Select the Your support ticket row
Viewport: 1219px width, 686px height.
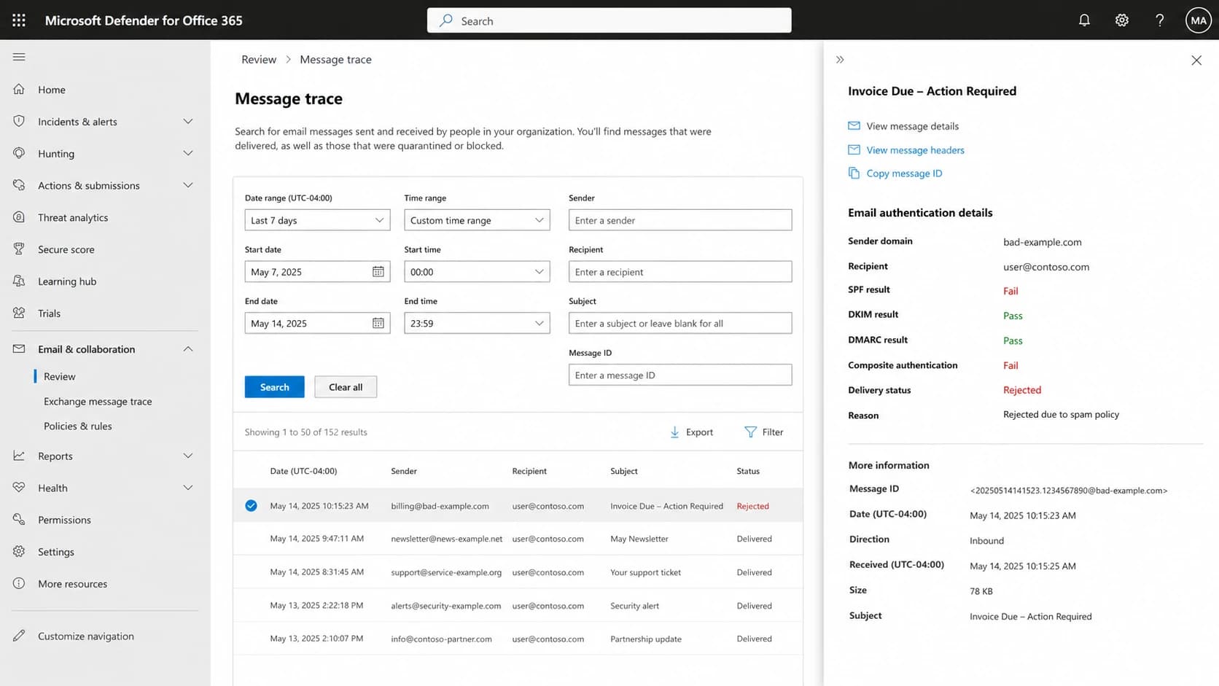(518, 572)
